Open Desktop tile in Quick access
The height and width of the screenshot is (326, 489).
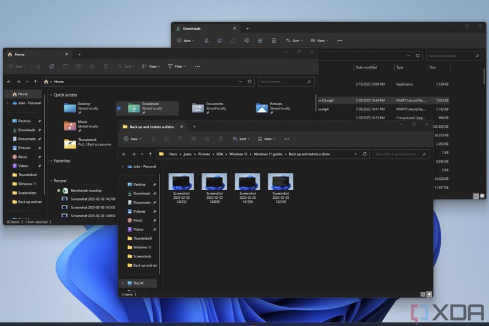(x=81, y=108)
